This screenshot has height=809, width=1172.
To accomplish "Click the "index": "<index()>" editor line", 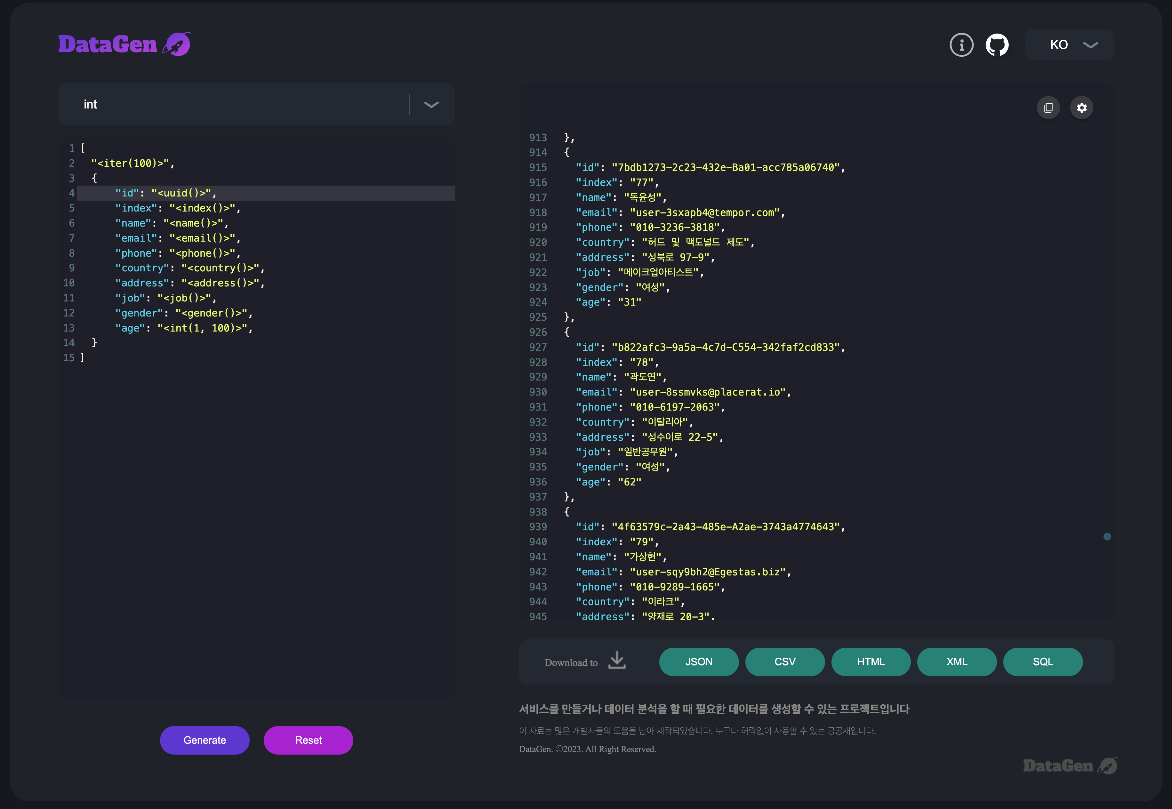I will coord(178,208).
